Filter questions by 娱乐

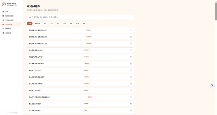click(78, 23)
